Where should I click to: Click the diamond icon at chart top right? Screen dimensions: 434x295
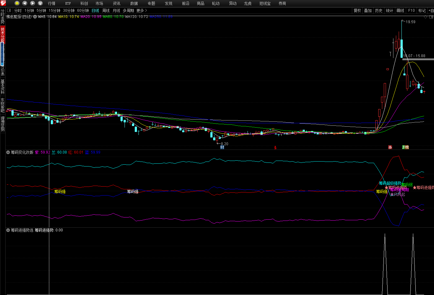(426, 17)
